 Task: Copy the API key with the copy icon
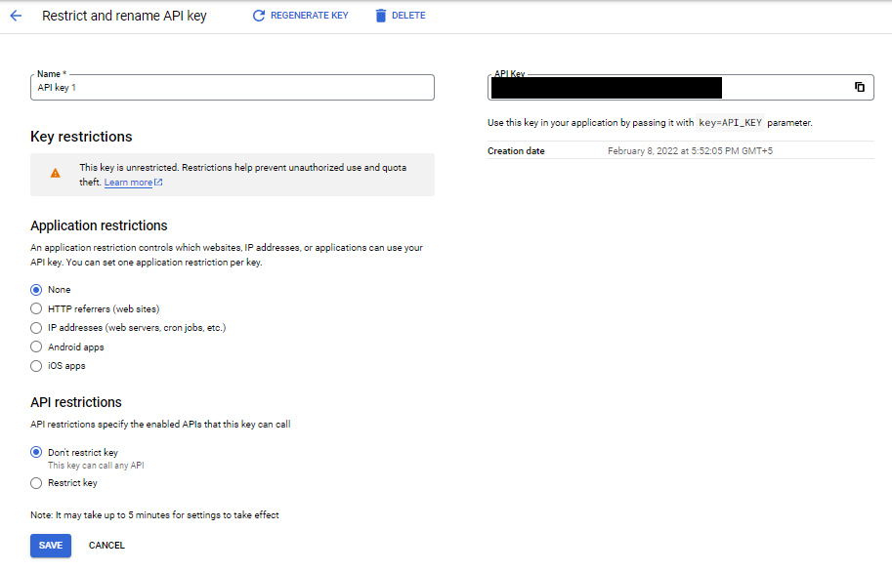[860, 87]
